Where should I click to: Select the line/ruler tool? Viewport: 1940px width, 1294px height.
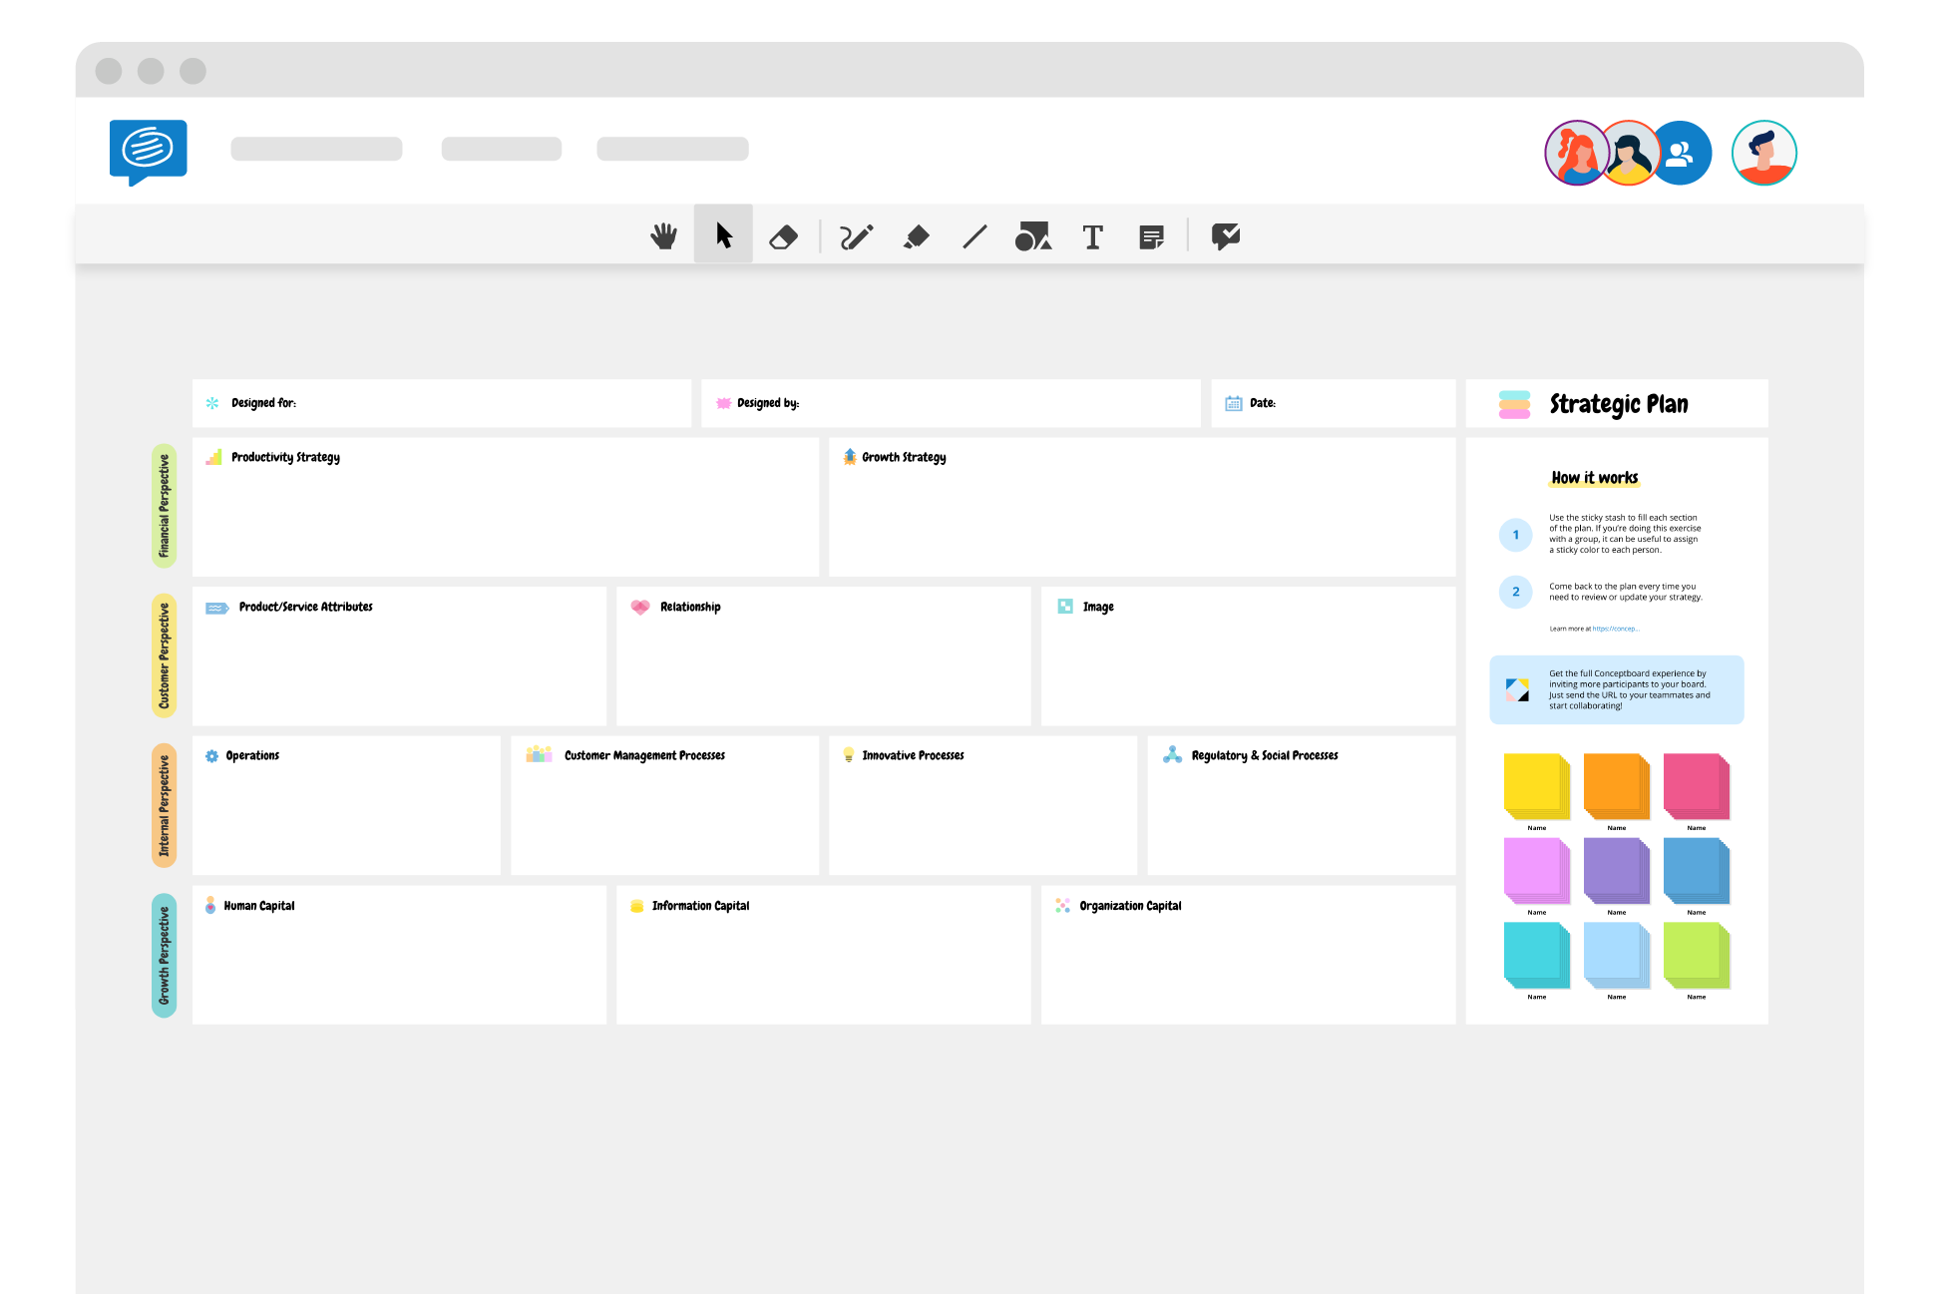coord(974,235)
